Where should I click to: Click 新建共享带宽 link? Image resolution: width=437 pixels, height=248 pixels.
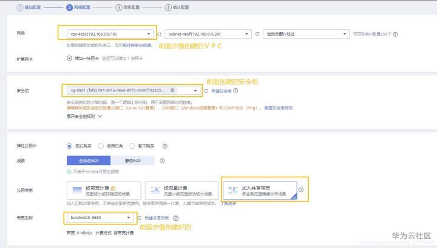tap(157, 218)
